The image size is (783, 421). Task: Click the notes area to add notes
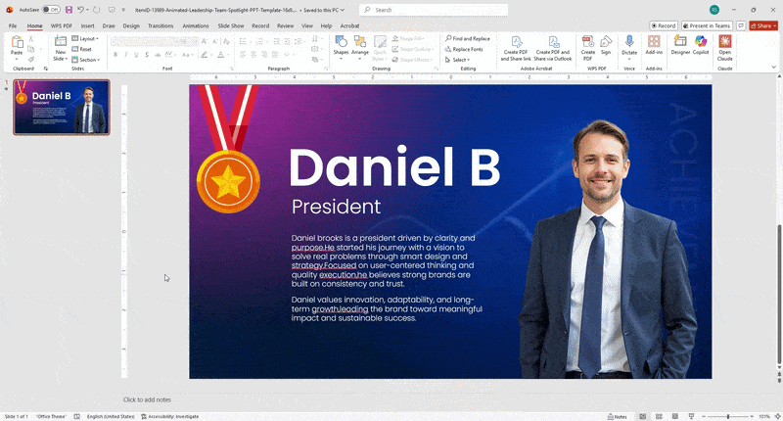[147, 399]
